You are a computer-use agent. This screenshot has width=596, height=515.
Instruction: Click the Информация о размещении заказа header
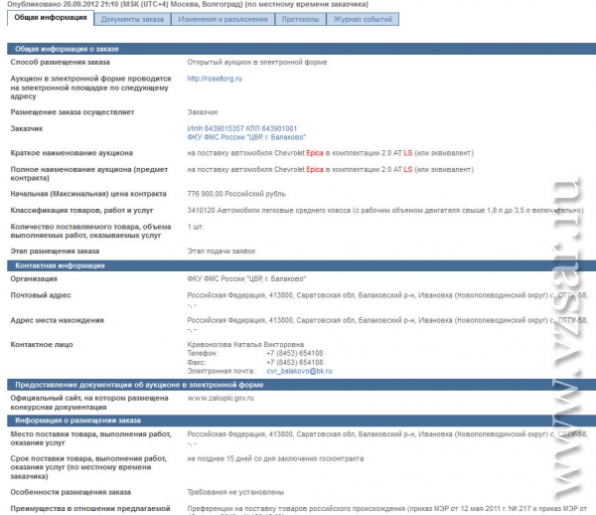tap(75, 421)
